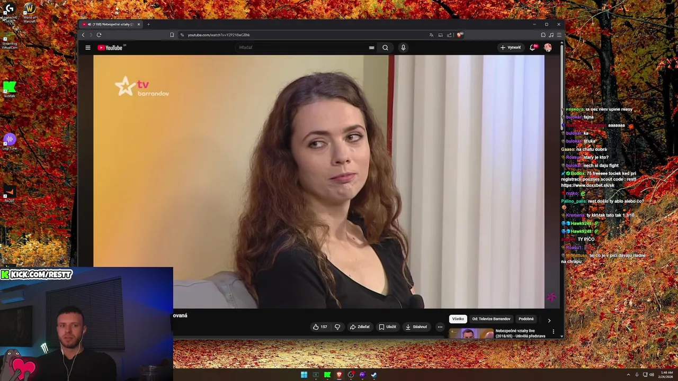Open the OBS taskbar icon
The width and height of the screenshot is (678, 381).
pos(351,375)
